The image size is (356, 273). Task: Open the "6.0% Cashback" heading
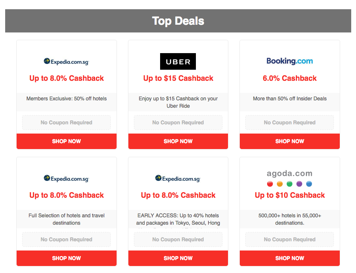coord(290,78)
